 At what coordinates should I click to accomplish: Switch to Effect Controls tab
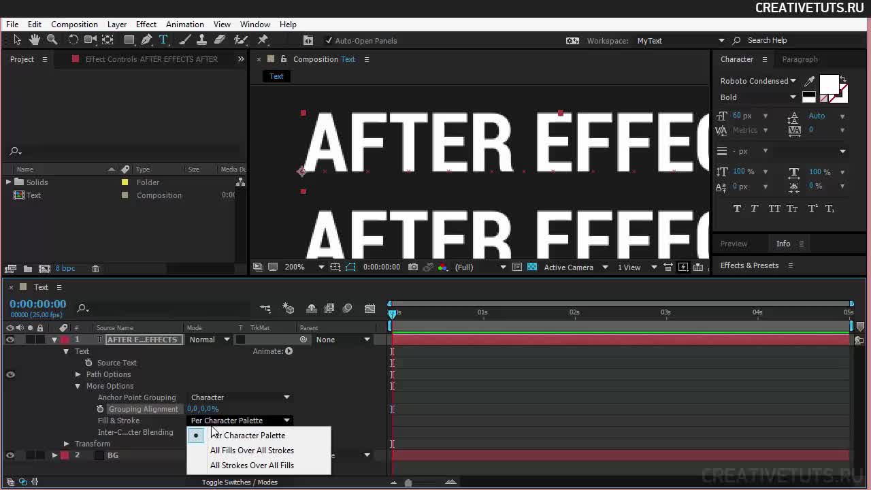tap(151, 59)
